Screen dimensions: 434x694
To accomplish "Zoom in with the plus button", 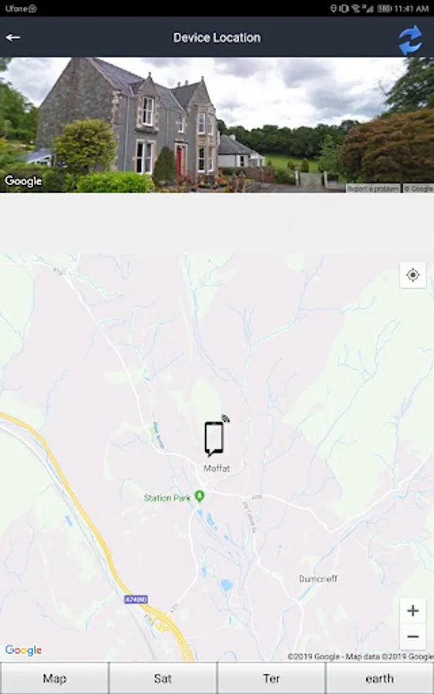I will pos(412,611).
